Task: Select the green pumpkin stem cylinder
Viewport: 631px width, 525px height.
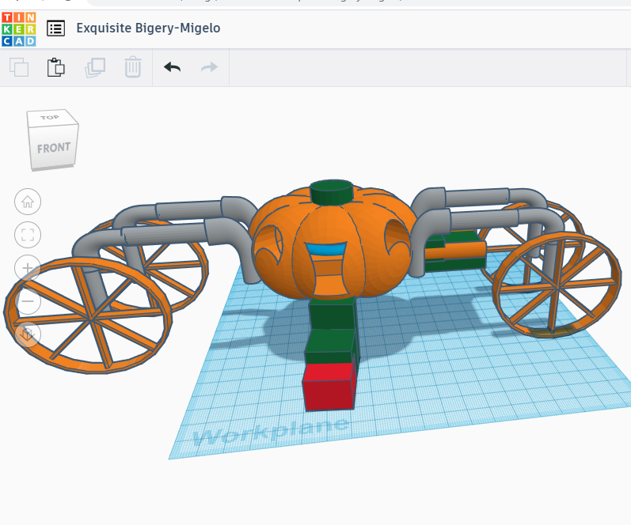Action: click(x=332, y=193)
